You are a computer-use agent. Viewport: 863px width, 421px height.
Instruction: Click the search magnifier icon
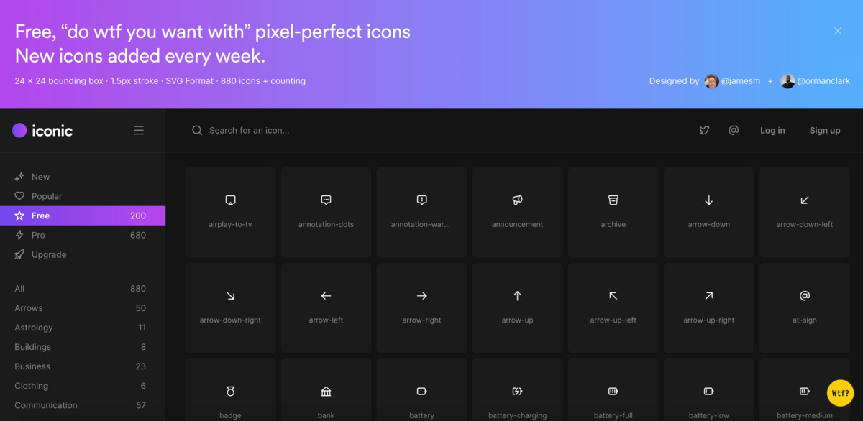tap(197, 130)
